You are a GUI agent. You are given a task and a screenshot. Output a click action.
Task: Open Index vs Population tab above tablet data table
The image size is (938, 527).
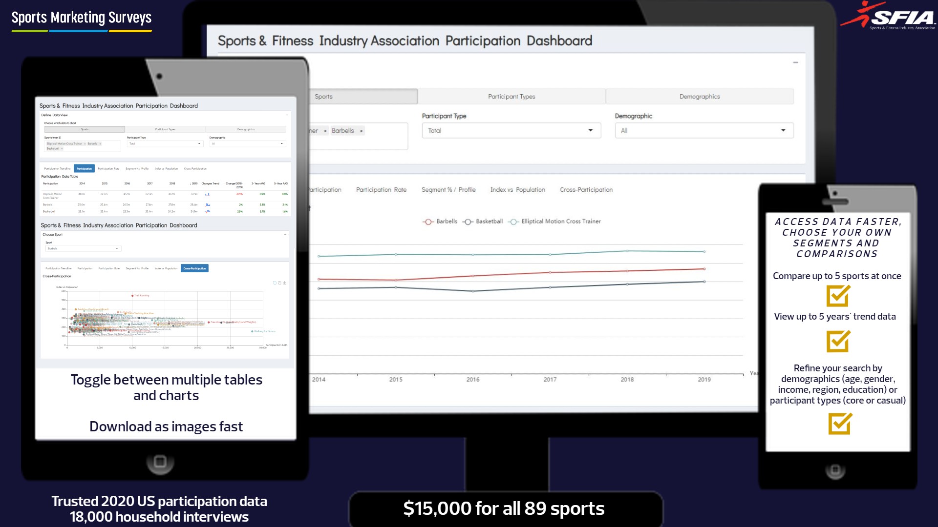[x=166, y=169]
